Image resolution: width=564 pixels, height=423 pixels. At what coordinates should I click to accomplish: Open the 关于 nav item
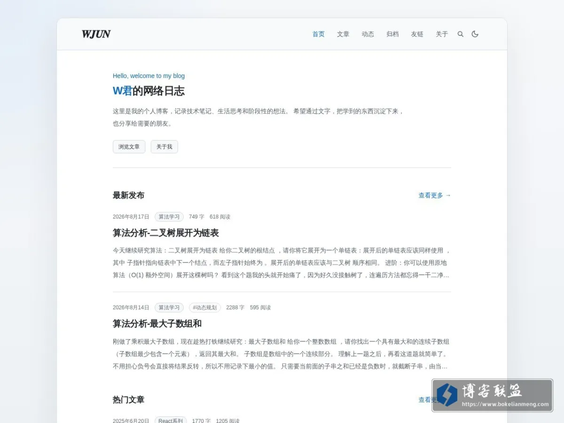pyautogui.click(x=442, y=34)
